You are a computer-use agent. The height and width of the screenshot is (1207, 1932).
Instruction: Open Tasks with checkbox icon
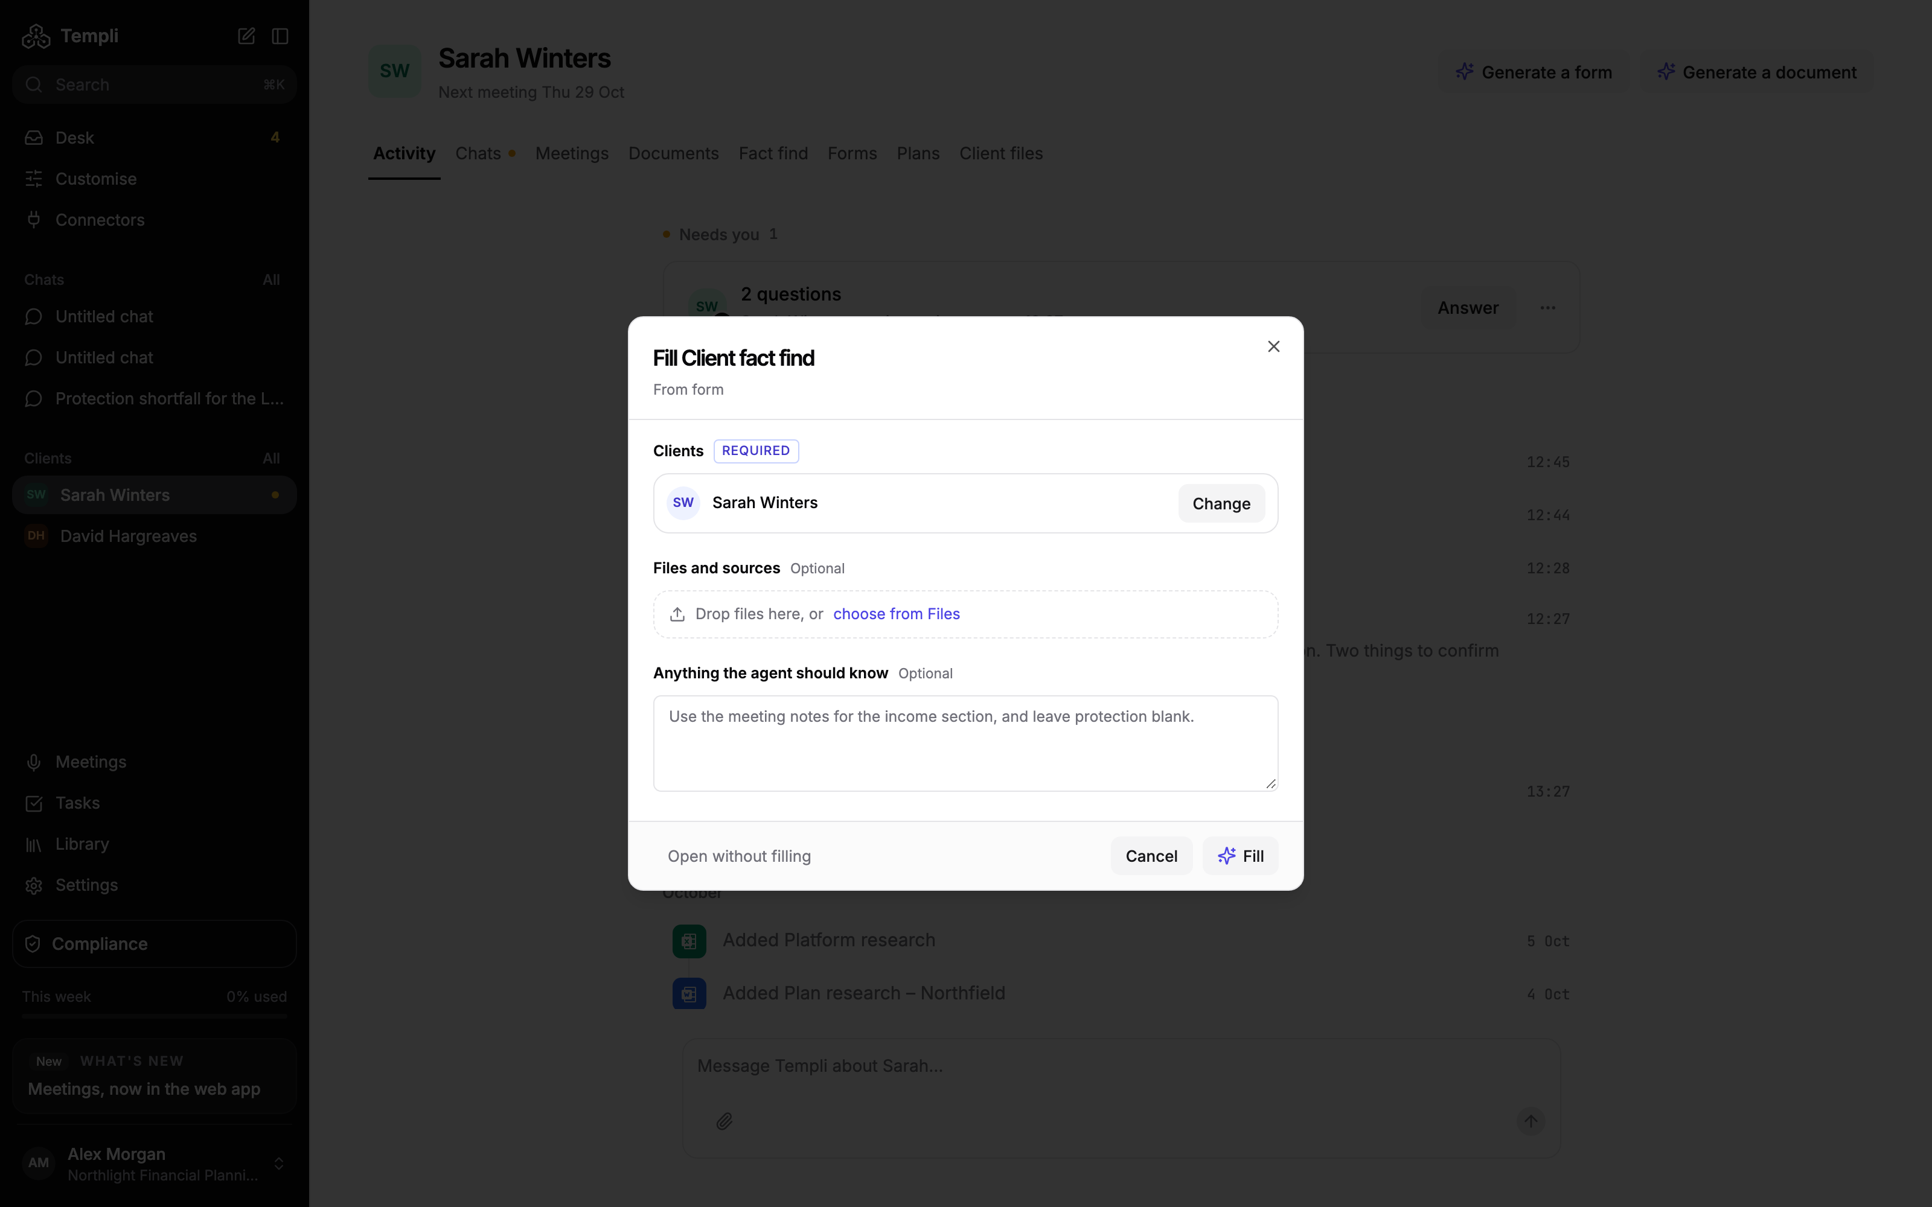tap(154, 803)
